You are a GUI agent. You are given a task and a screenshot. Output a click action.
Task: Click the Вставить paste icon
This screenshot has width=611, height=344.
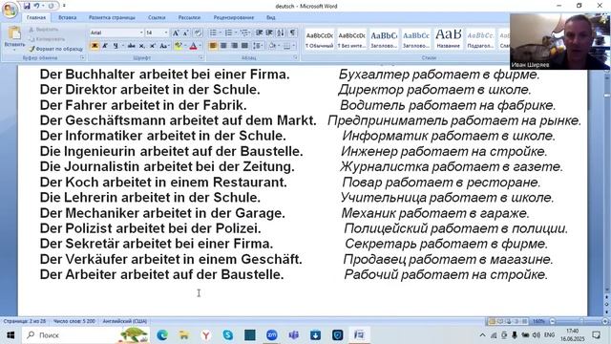[x=14, y=33]
